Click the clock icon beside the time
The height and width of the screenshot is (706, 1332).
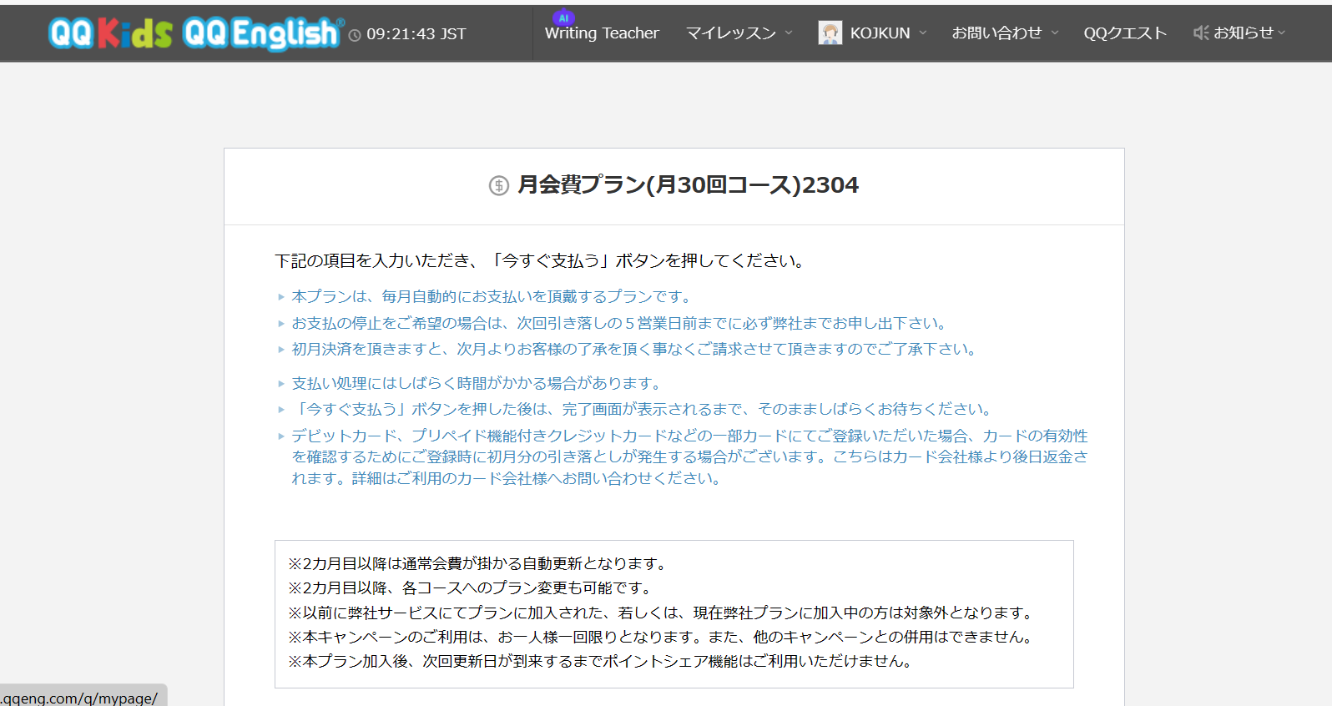(355, 35)
